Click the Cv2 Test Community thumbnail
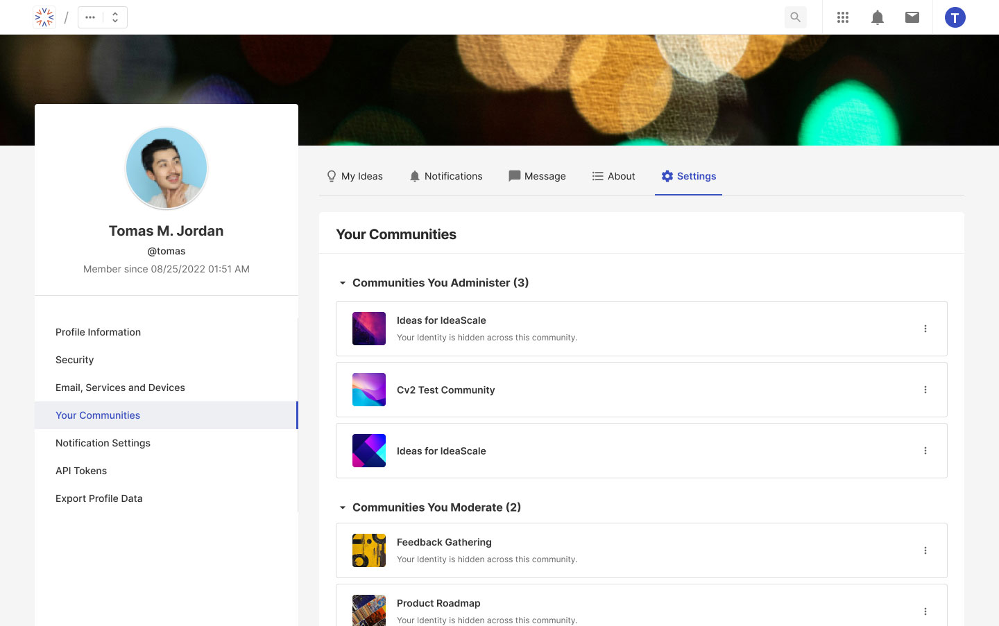Viewport: 999px width, 626px height. point(369,390)
